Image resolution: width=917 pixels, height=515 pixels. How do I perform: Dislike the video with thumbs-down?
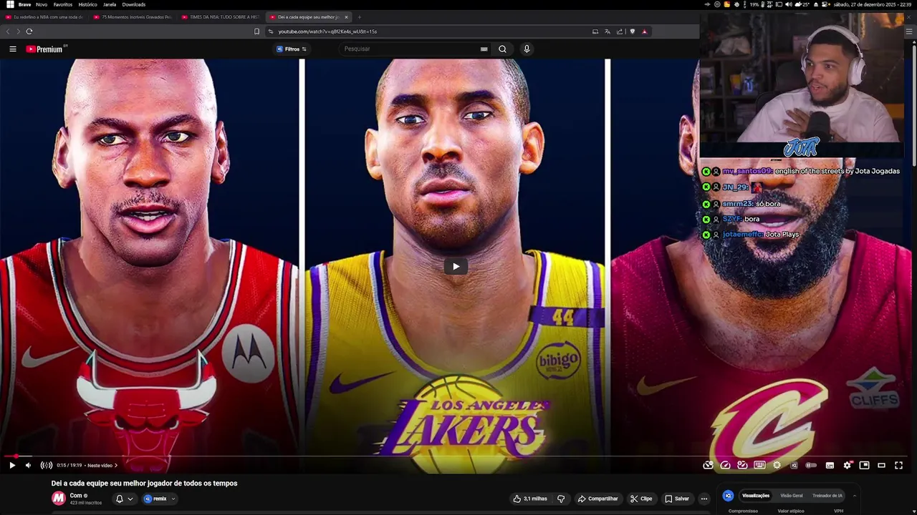(x=561, y=499)
